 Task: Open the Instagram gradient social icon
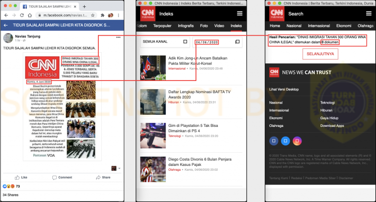297,141
